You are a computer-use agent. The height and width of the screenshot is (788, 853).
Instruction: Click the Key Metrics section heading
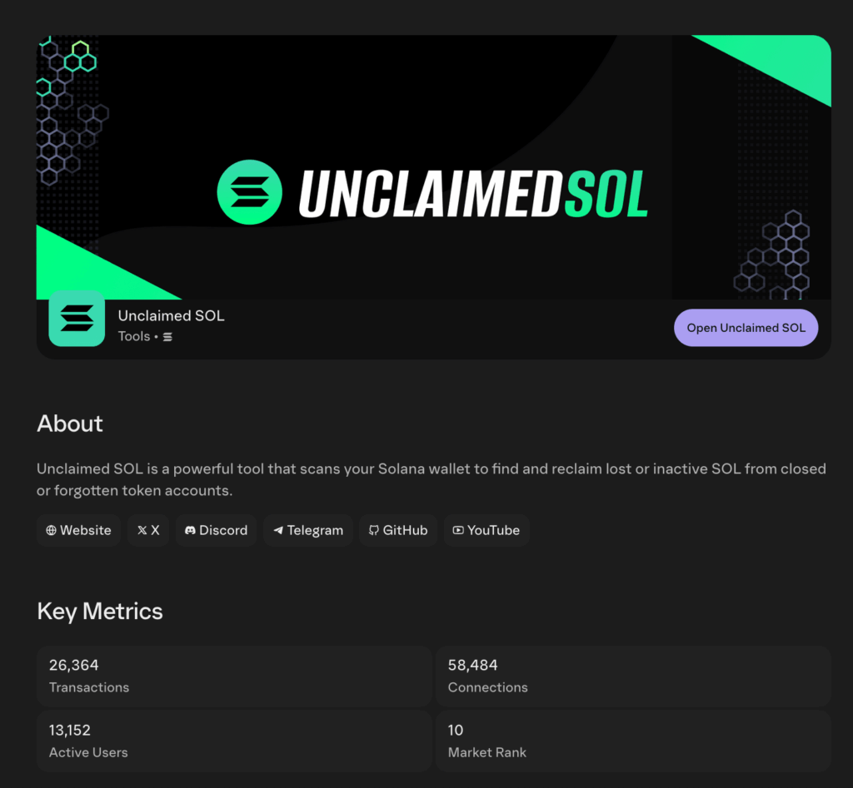click(x=100, y=612)
